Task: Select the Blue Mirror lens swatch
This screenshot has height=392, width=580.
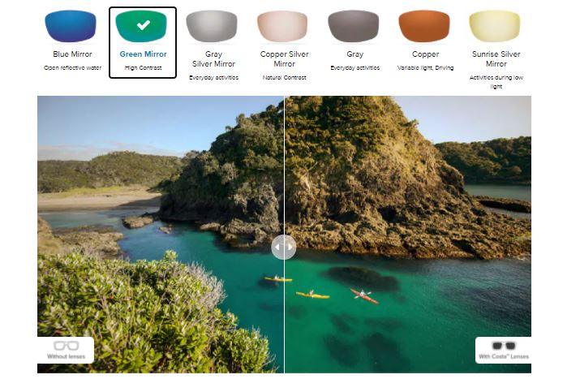Action: tap(71, 25)
